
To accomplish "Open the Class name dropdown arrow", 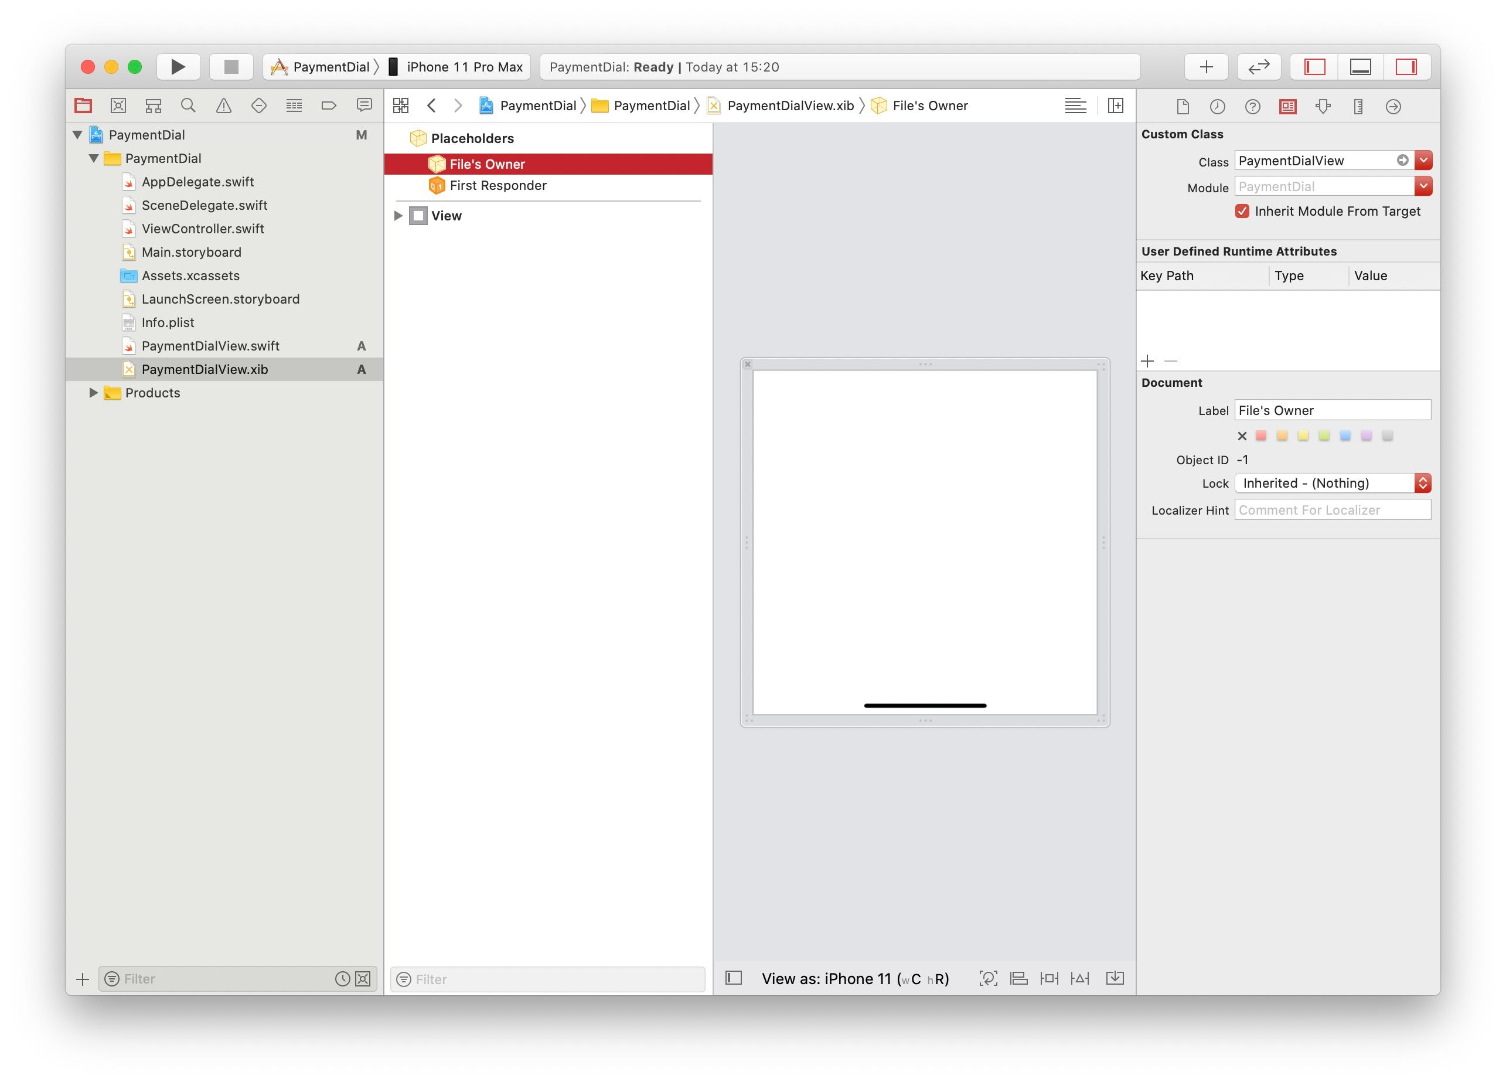I will click(x=1423, y=160).
